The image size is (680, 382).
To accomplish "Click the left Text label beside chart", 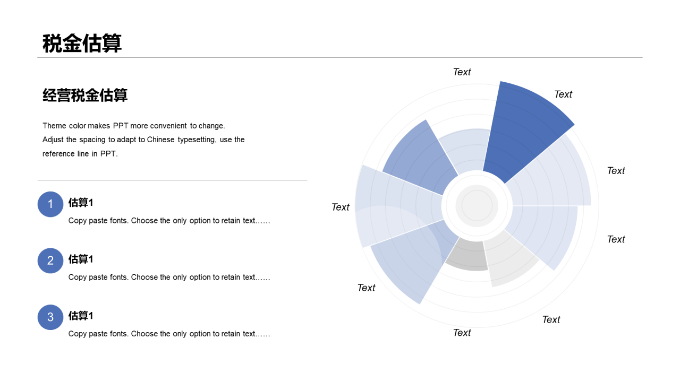I will (x=341, y=207).
